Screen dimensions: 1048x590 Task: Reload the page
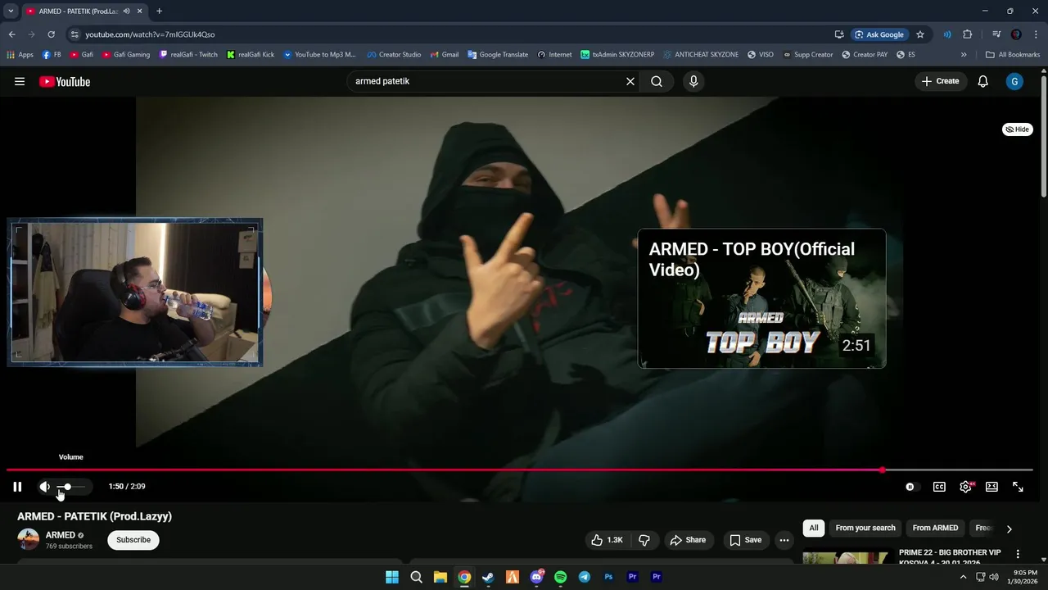(51, 34)
